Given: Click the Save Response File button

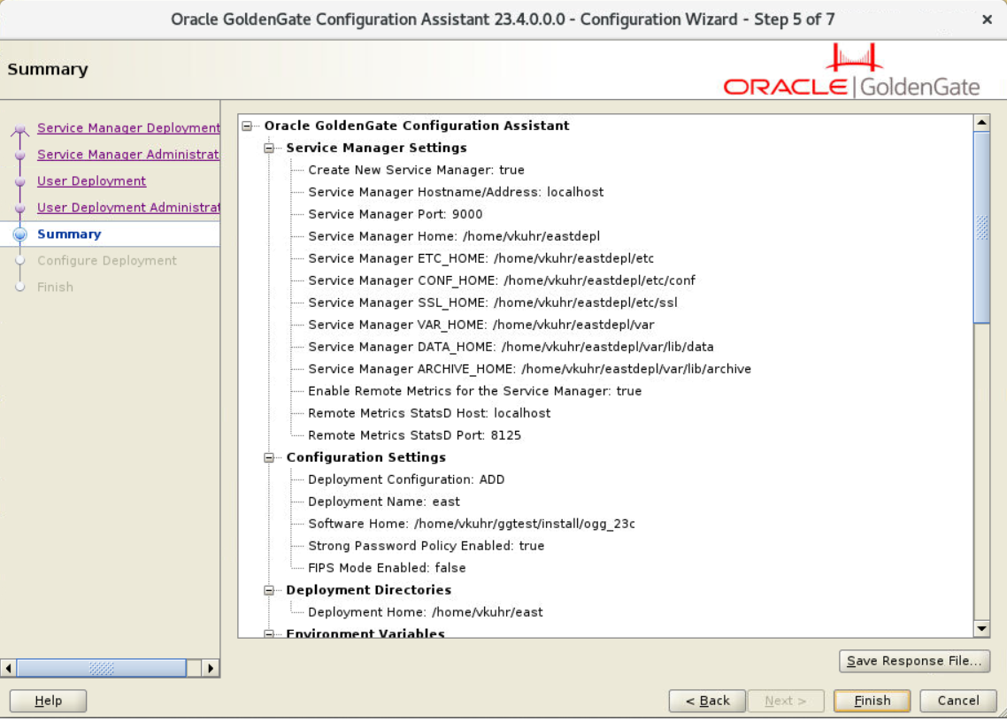Looking at the screenshot, I should point(914,661).
